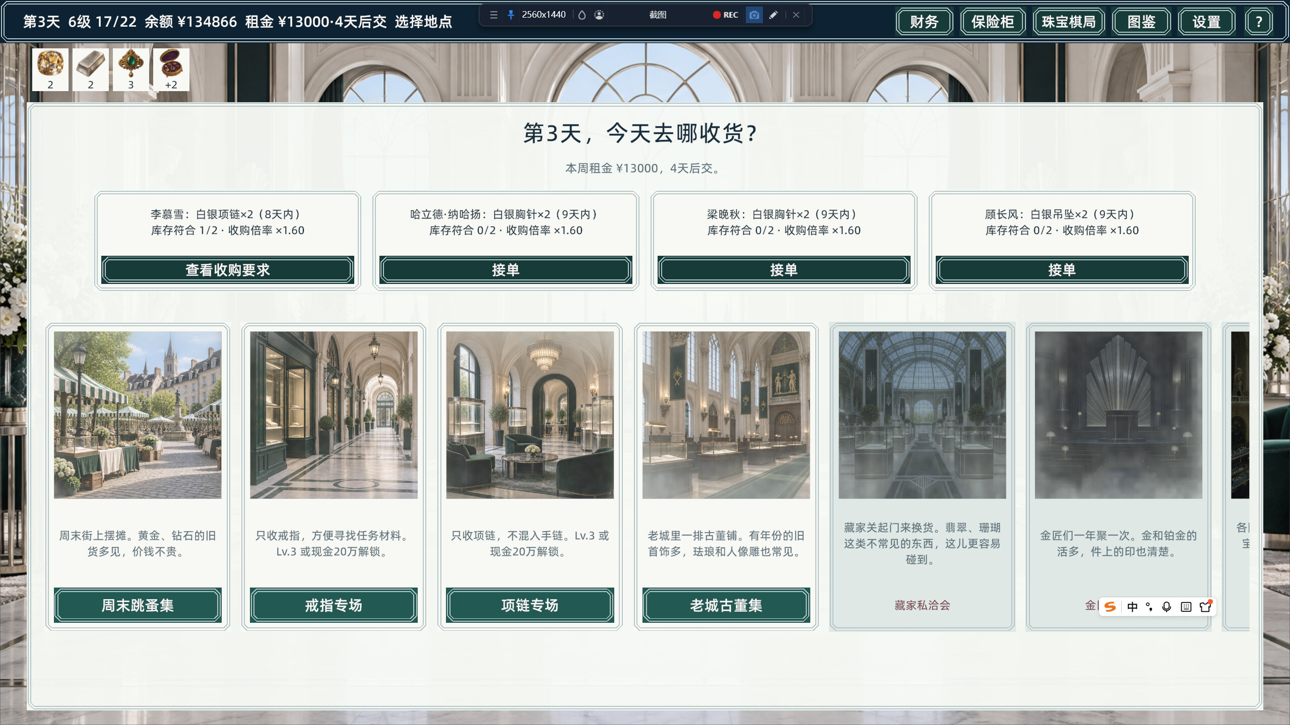This screenshot has width=1290, height=725.
Task: Select the pencil annotate icon
Action: tap(773, 15)
